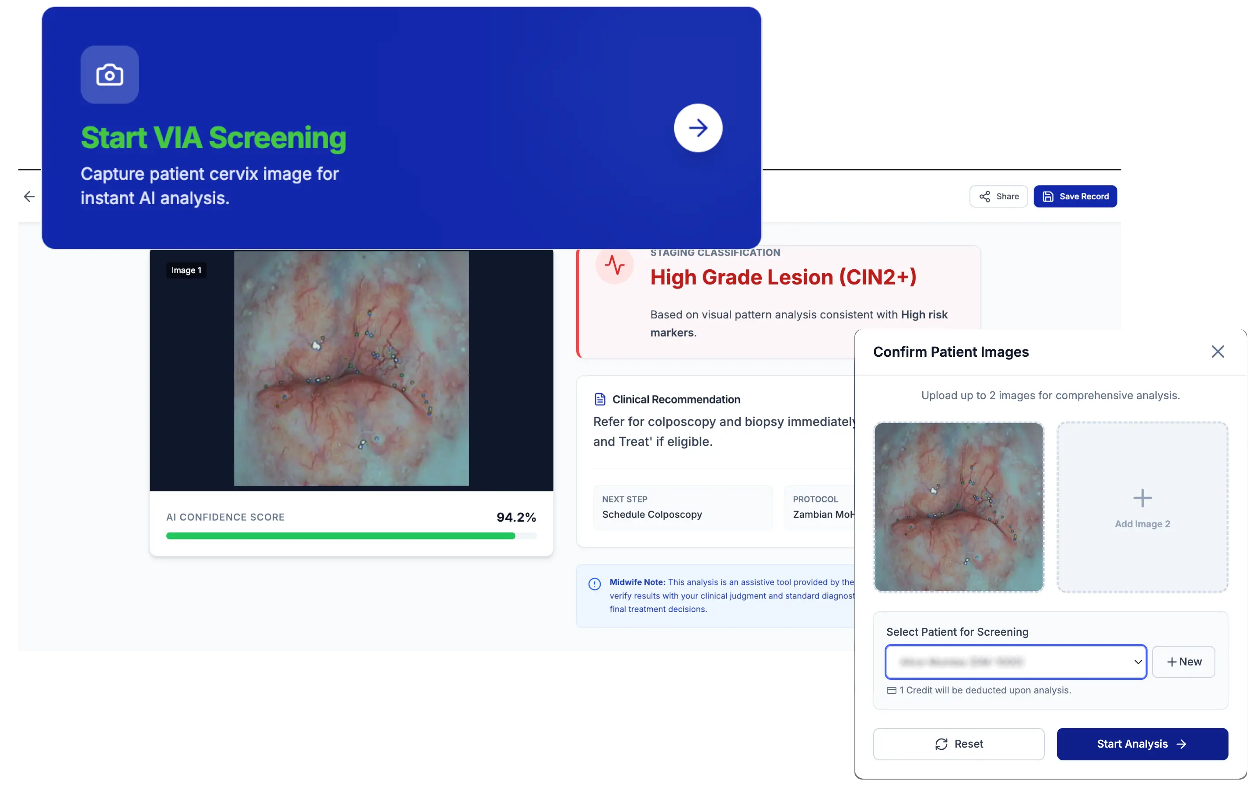Click the Reset button
The image size is (1260, 787).
[x=959, y=744]
